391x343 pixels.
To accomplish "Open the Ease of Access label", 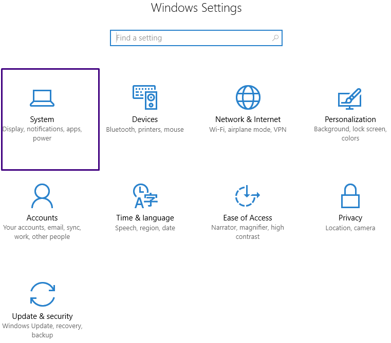I will (248, 218).
